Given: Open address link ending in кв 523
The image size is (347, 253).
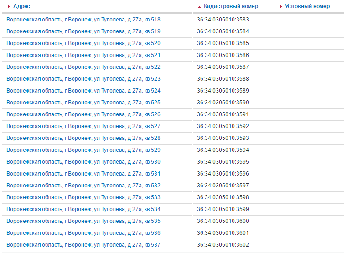Looking at the screenshot, I should [x=83, y=79].
